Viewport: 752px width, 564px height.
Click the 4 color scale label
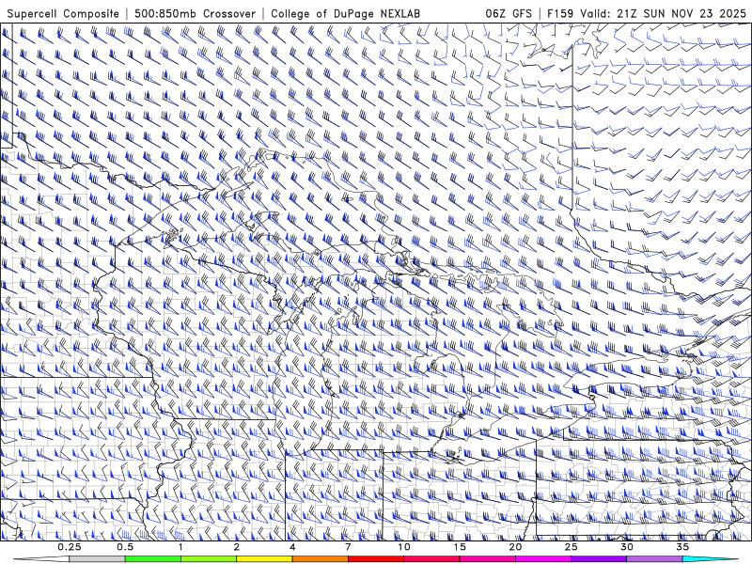click(x=292, y=547)
